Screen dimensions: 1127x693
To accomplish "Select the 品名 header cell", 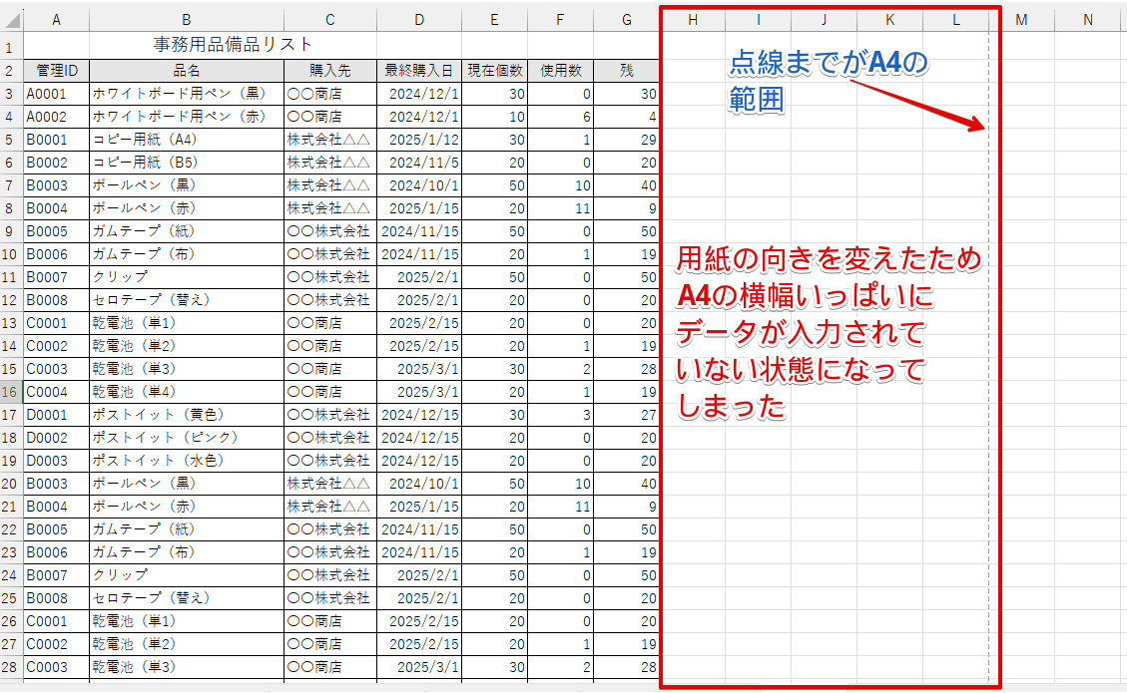I will [186, 70].
